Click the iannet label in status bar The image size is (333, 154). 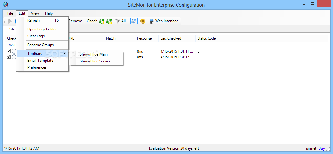tap(312, 148)
